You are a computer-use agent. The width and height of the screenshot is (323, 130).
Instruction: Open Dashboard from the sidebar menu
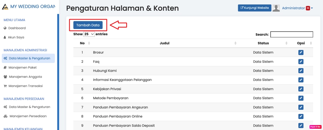pyautogui.click(x=17, y=28)
